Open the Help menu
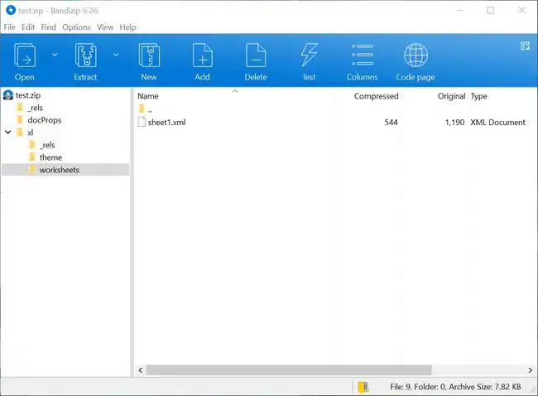 127,27
